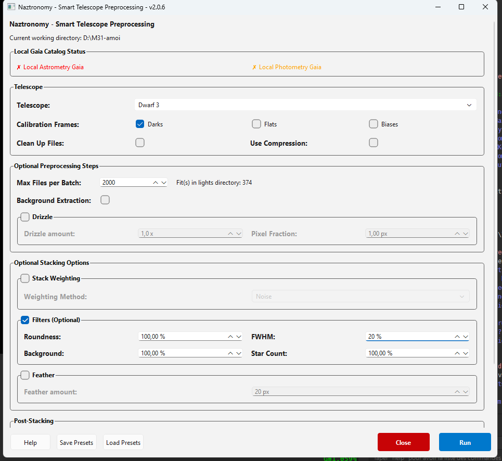This screenshot has height=461, width=502.
Task: Click Load Presets button
Action: pyautogui.click(x=123, y=442)
